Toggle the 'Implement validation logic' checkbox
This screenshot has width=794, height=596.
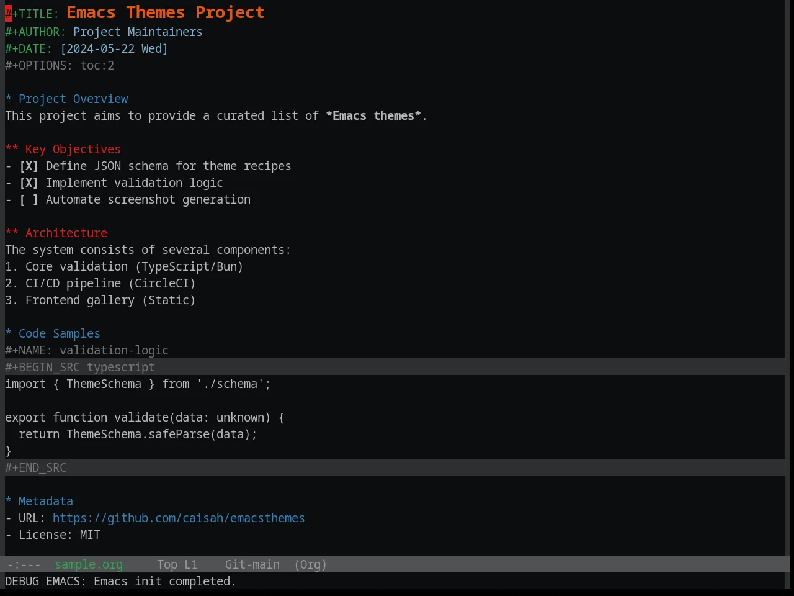click(x=29, y=183)
